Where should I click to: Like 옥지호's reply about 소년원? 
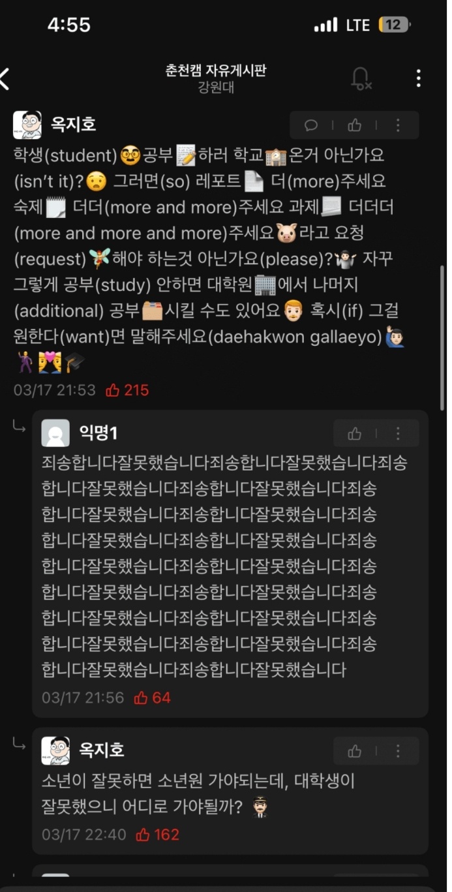[354, 751]
